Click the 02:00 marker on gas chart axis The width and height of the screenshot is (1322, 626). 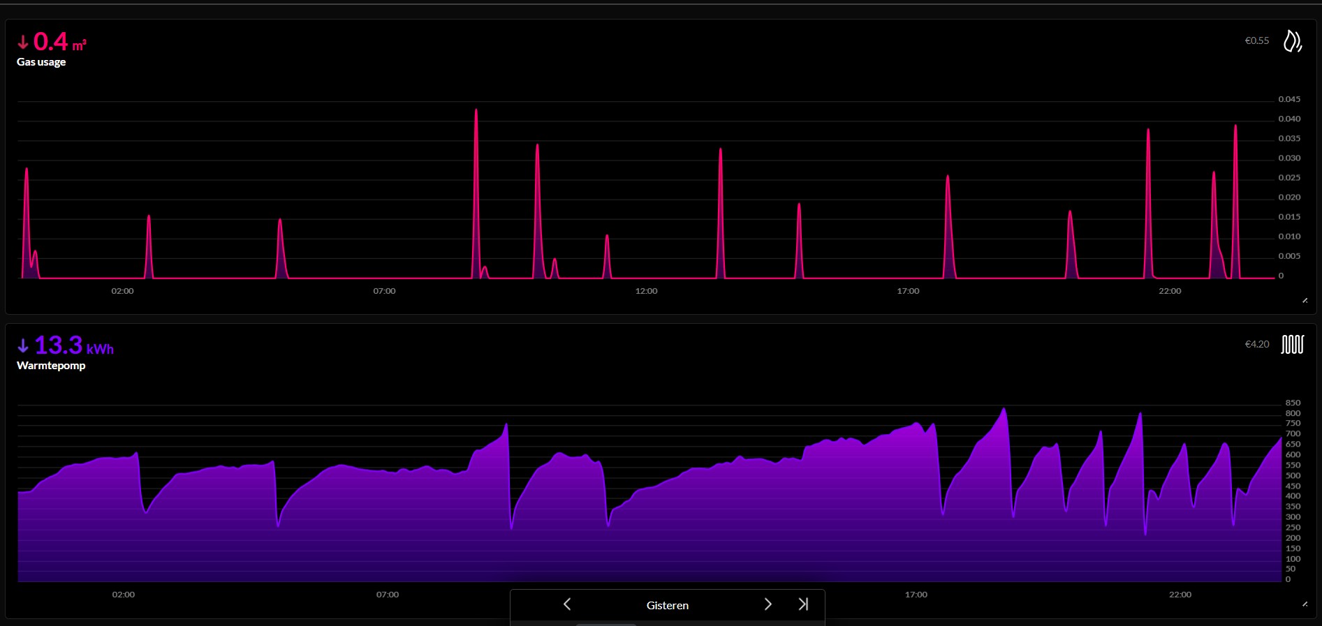pyautogui.click(x=122, y=291)
